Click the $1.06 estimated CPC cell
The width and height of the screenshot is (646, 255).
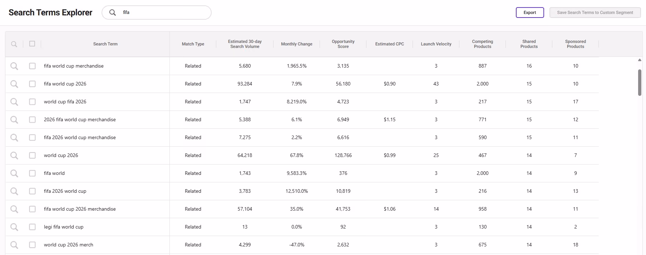pyautogui.click(x=390, y=209)
